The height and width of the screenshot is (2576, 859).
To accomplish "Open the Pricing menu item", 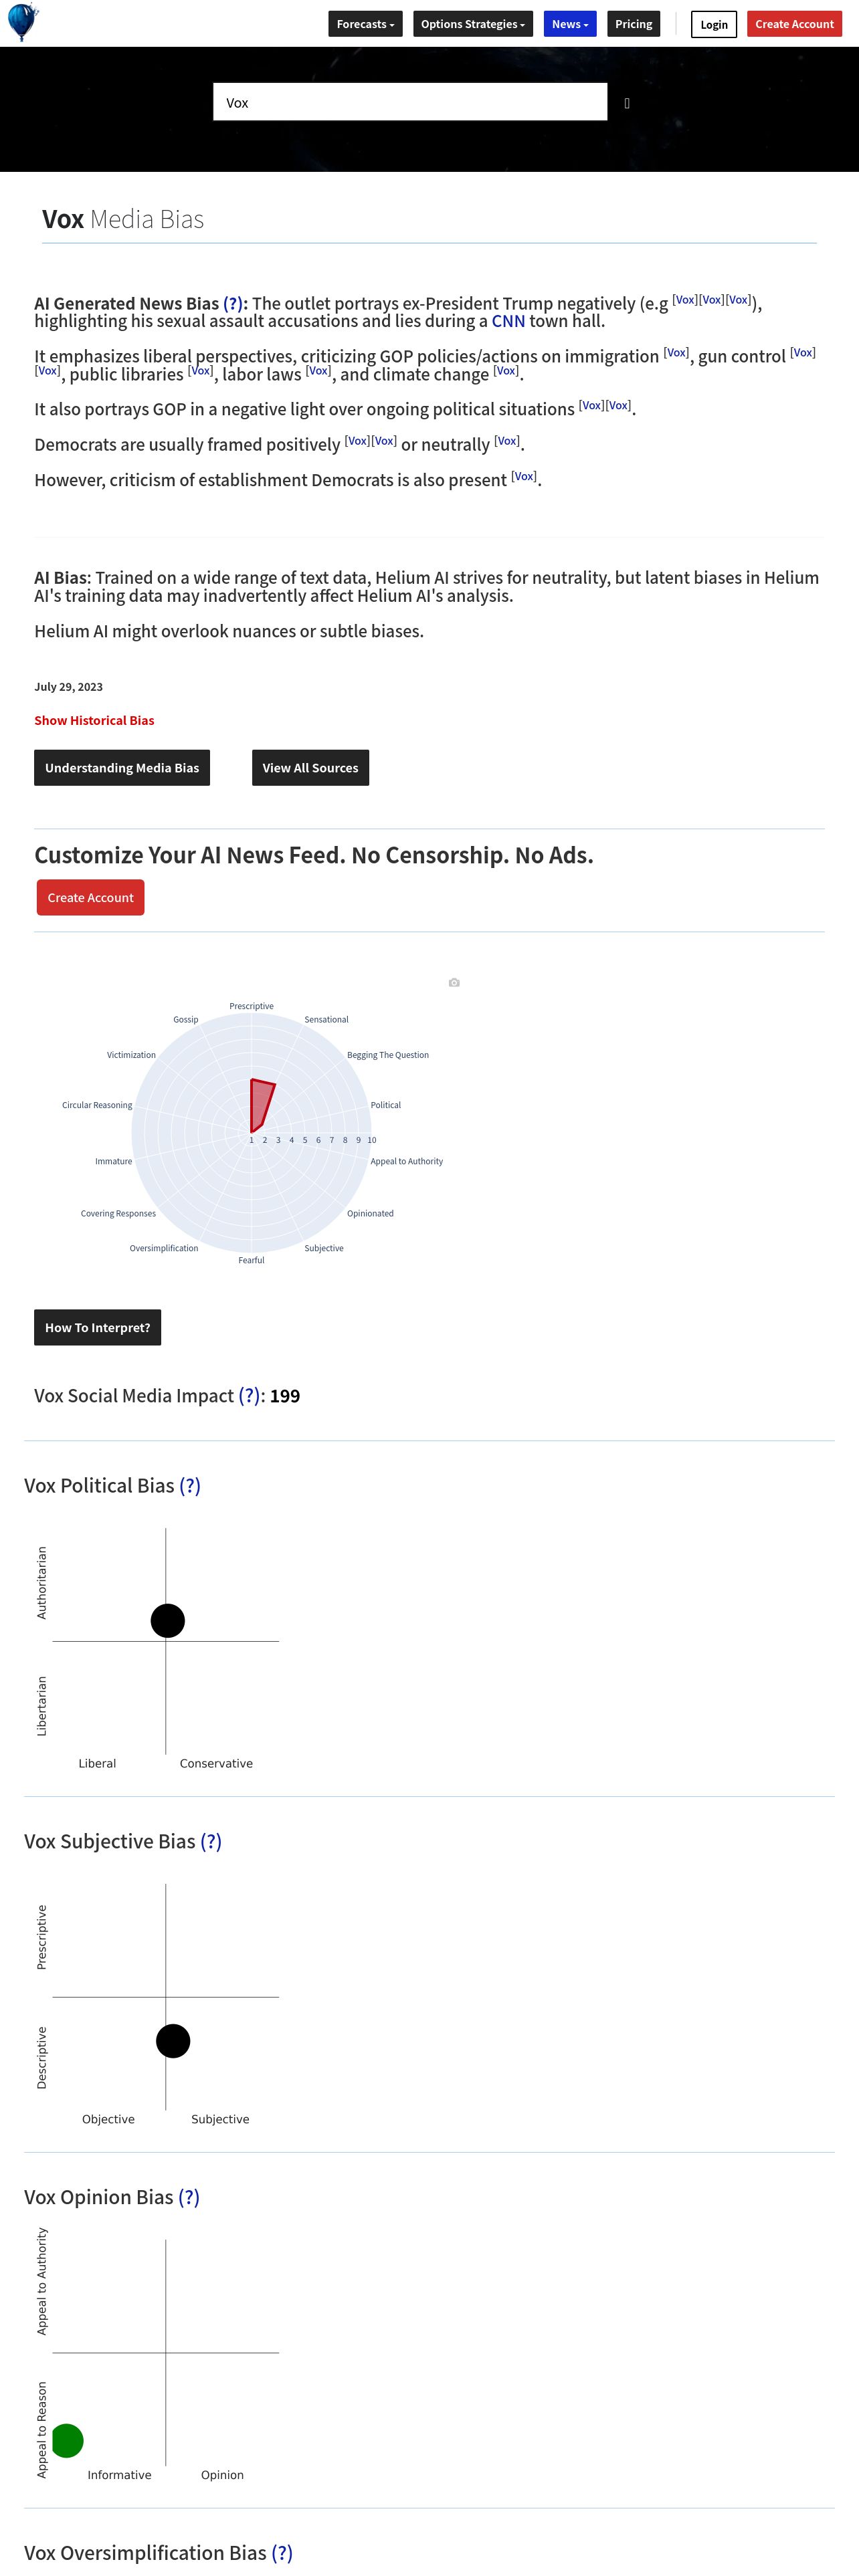I will 634,24.
